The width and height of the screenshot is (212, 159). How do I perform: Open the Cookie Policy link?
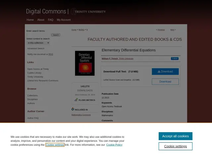[x=114, y=145]
